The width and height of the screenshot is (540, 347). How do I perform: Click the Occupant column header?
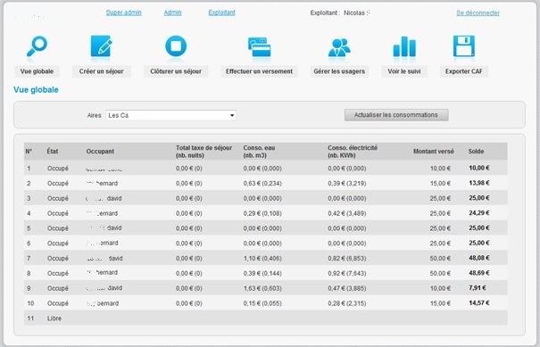point(100,151)
